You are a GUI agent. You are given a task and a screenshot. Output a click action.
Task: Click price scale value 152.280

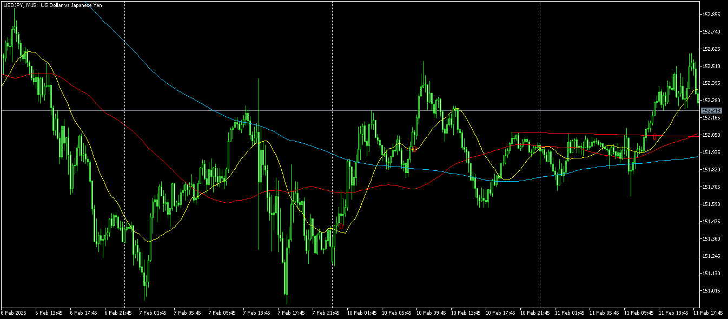coord(710,101)
